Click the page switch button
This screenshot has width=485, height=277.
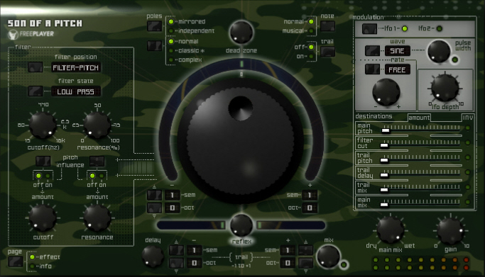coord(15,261)
